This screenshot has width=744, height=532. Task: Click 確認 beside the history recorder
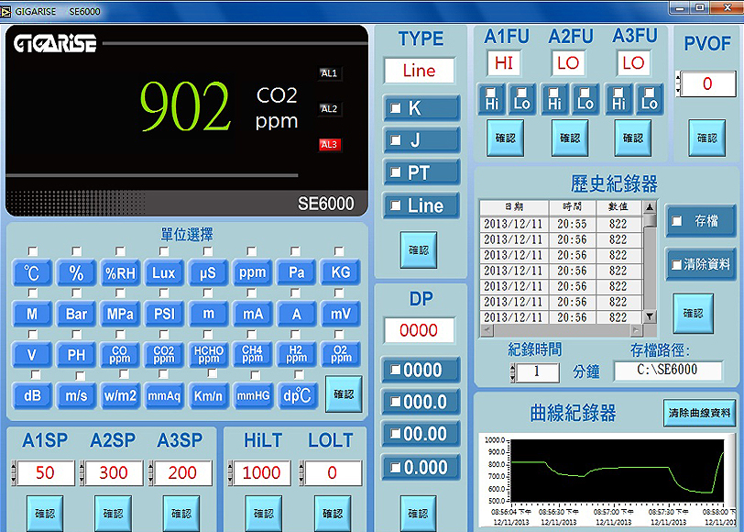coord(693,313)
